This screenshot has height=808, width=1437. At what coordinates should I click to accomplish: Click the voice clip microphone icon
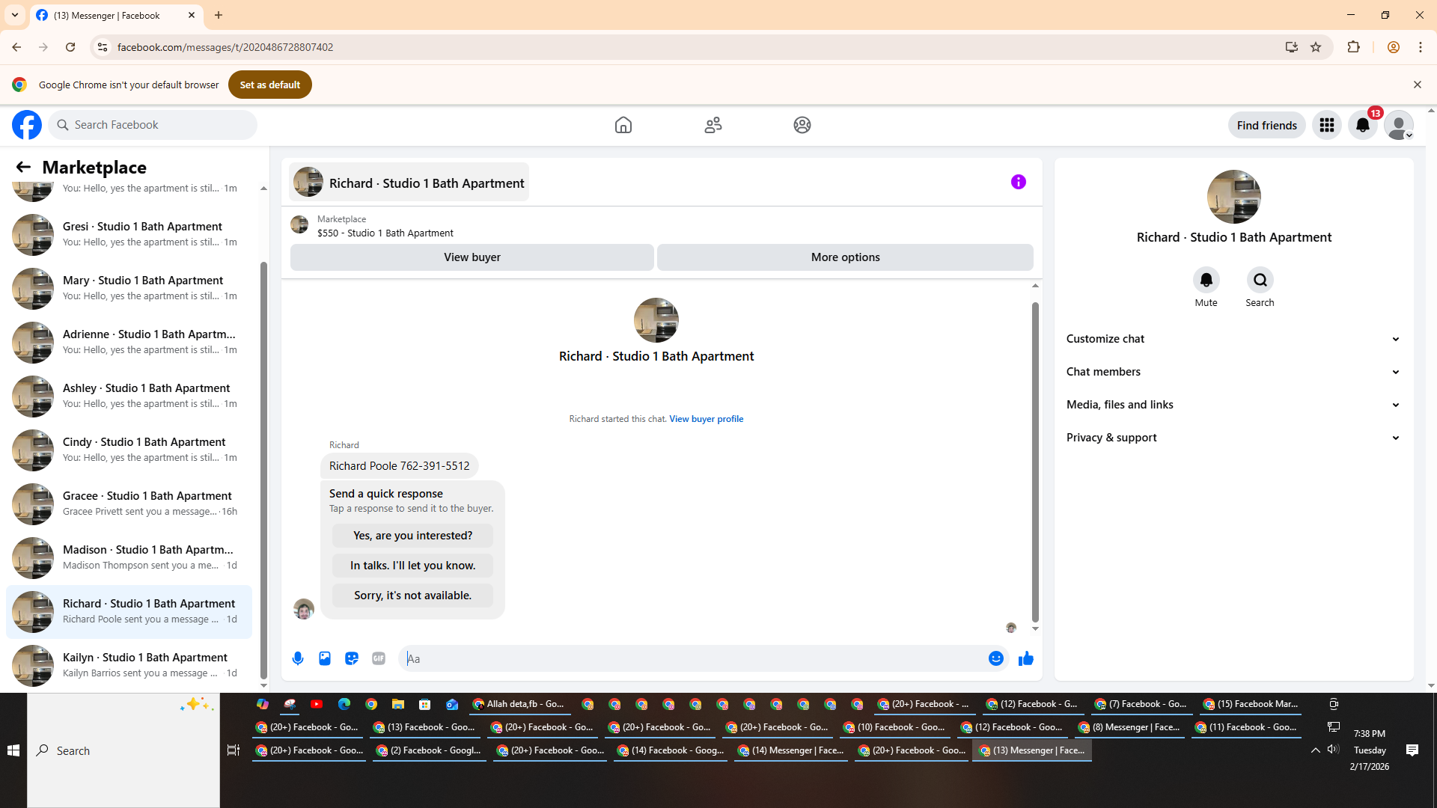[x=298, y=658]
